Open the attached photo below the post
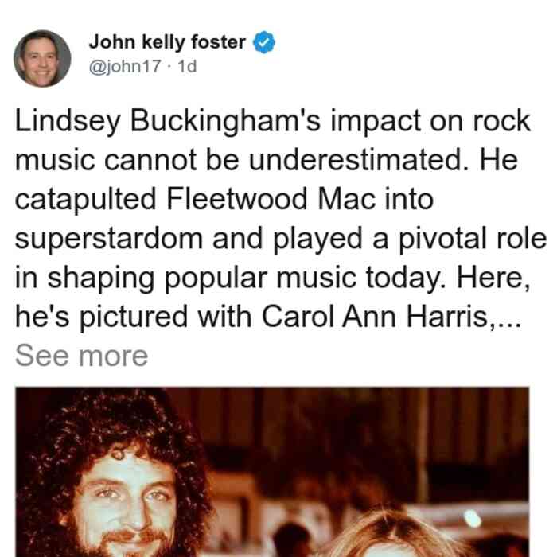Viewport: 557px width, 557px height. click(272, 472)
